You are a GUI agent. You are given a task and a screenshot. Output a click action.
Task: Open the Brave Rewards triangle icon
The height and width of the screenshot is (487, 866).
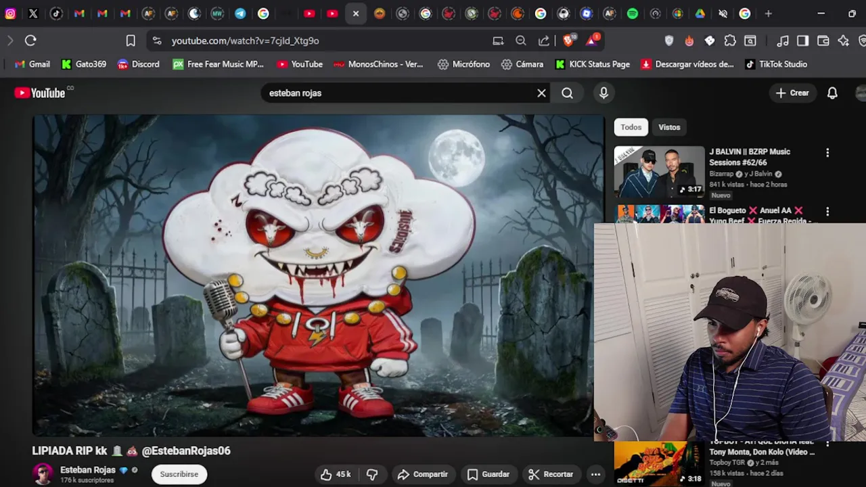tap(592, 40)
